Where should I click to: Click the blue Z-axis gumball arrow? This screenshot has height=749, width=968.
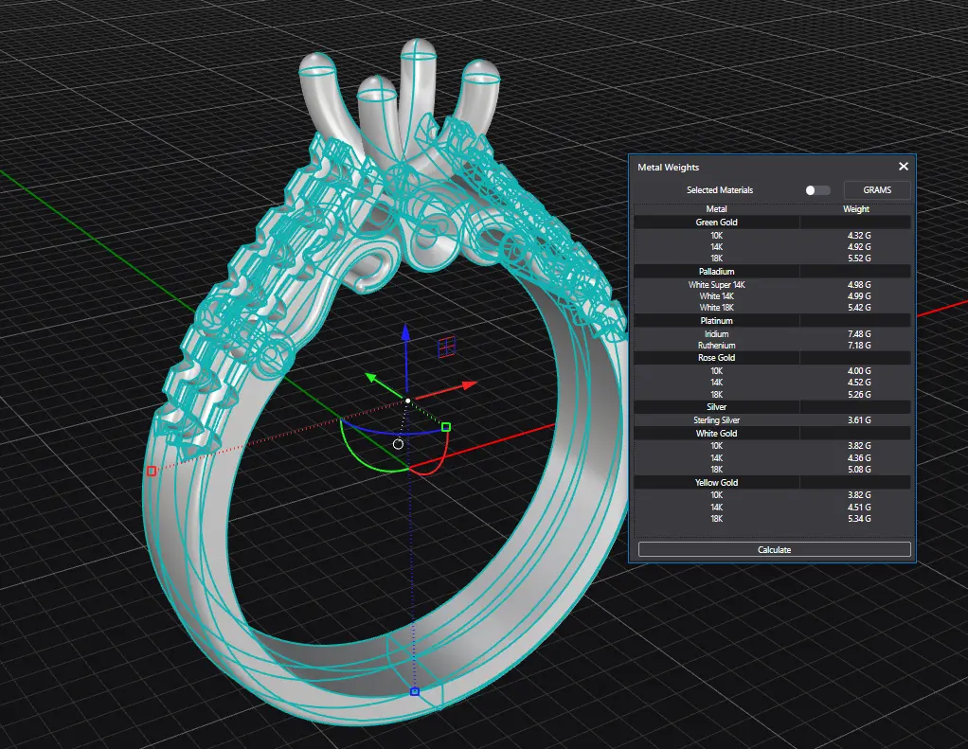tap(405, 333)
